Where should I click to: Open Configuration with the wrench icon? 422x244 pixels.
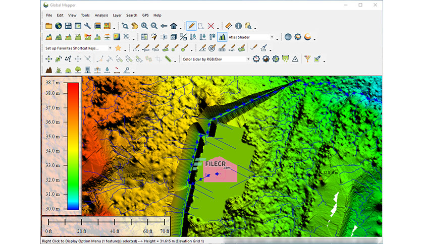(87, 26)
